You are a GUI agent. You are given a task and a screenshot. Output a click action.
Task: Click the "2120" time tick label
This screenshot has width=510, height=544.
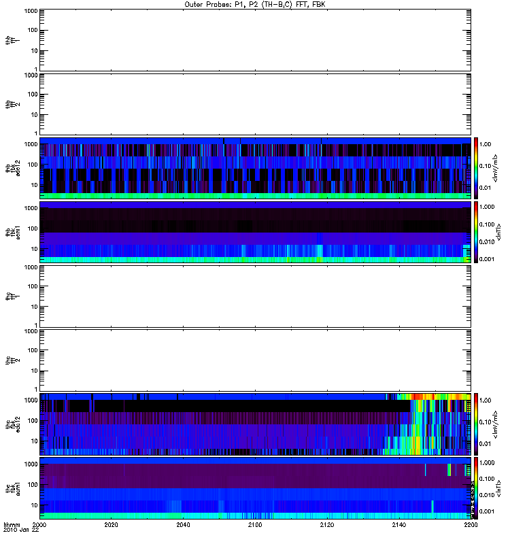coord(327,525)
